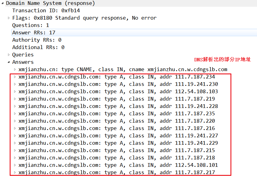Expand the answer with addr 111.19.241.229
This screenshot has height=176, width=257.
(15, 143)
